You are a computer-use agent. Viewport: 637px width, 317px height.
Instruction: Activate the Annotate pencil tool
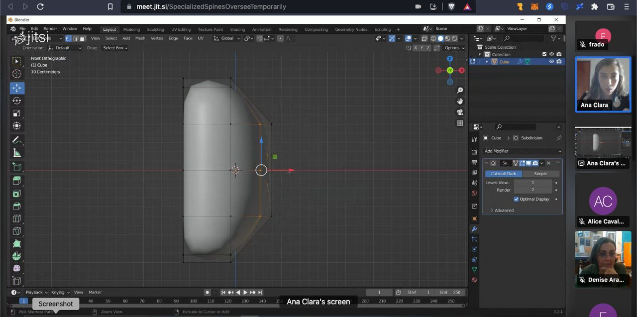16,140
